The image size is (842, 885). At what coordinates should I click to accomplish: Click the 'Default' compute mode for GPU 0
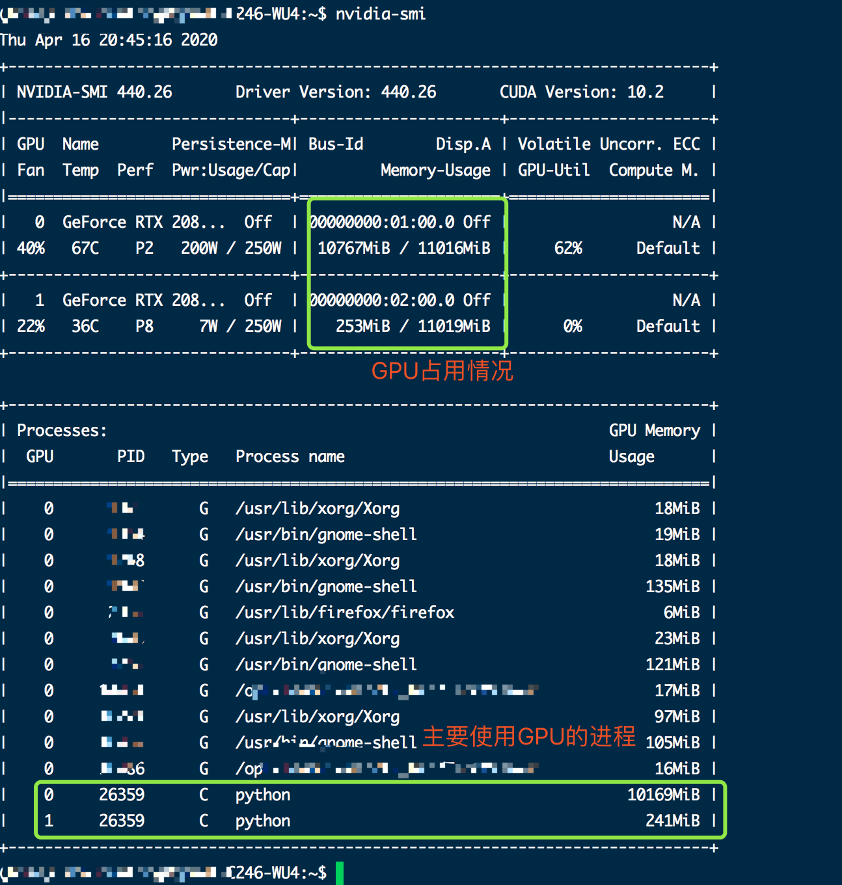pyautogui.click(x=668, y=248)
